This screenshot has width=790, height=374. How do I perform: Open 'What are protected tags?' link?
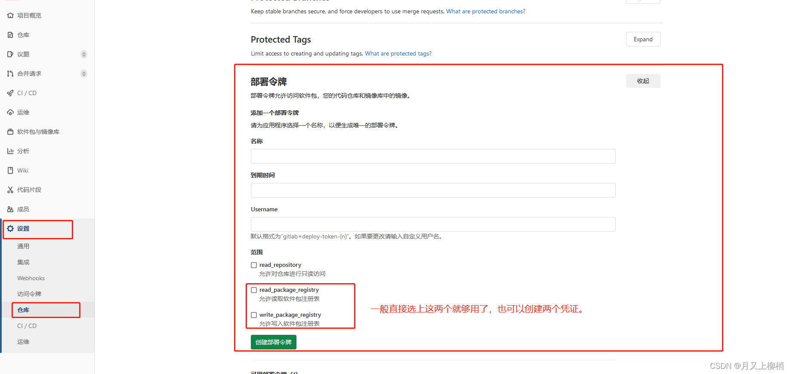[x=398, y=53]
